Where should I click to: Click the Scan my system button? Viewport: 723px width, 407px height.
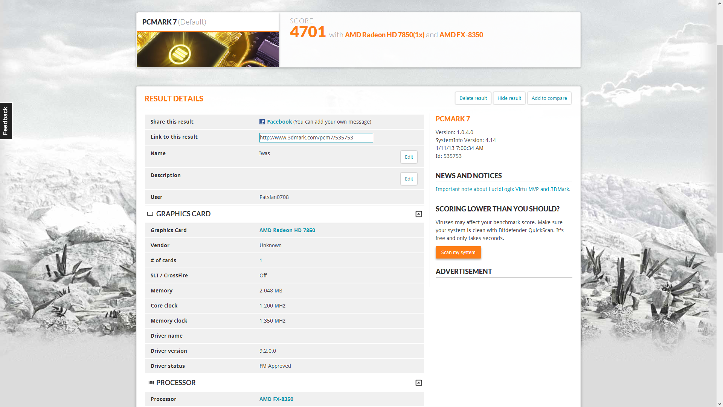[458, 252]
